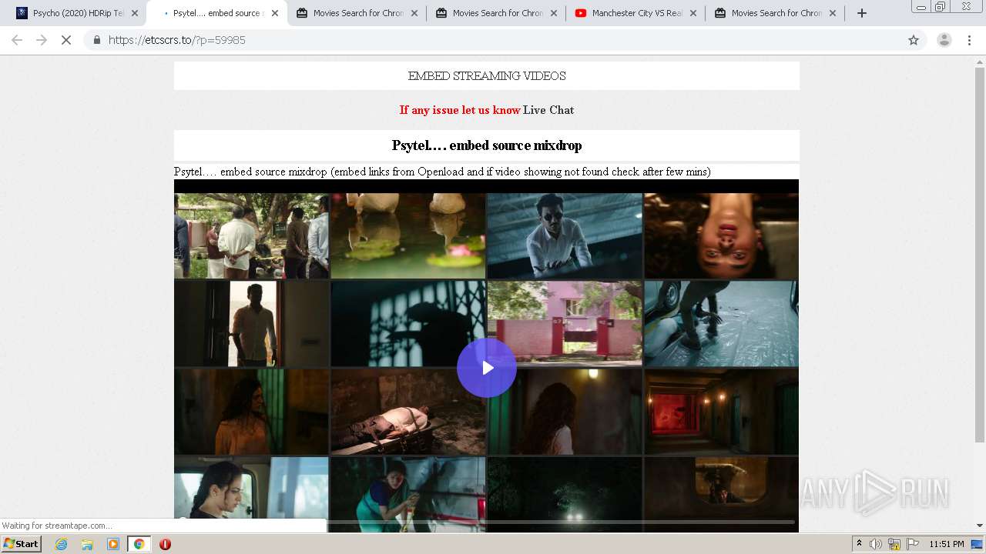
Task: Click the purple play button on video
Action: 487,368
